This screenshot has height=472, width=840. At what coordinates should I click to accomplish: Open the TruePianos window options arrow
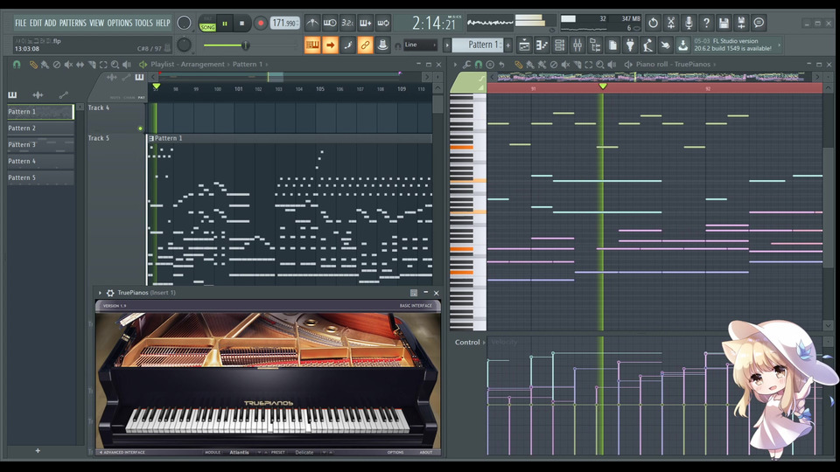pyautogui.click(x=100, y=293)
